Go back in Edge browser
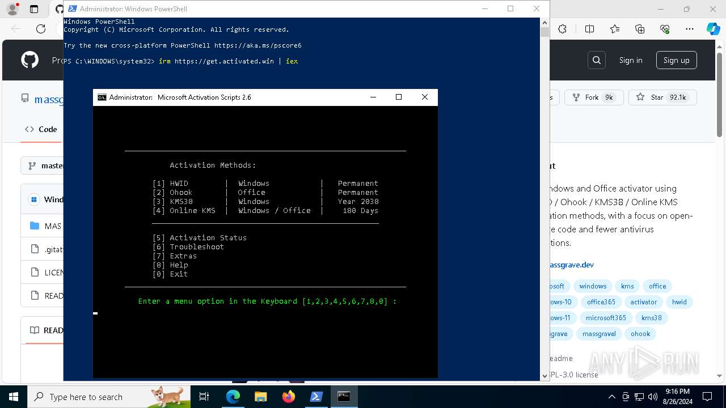 tap(16, 29)
